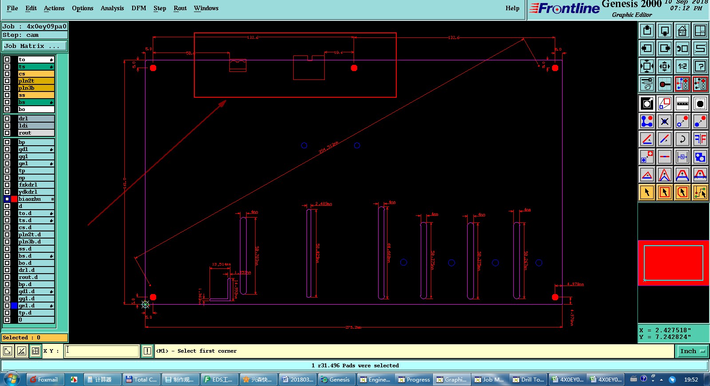Click the black octagon dotted-frame icon

coord(700,103)
